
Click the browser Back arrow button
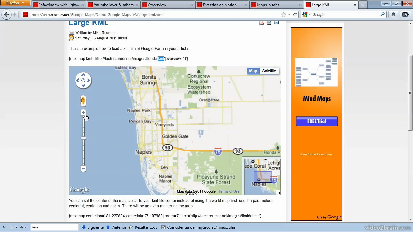[x=6, y=15]
